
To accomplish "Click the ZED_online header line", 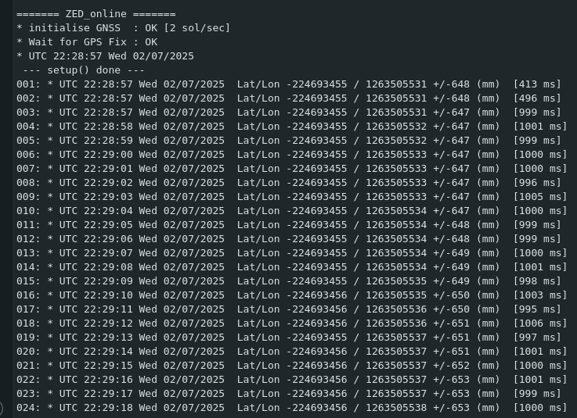I will pyautogui.click(x=96, y=14).
